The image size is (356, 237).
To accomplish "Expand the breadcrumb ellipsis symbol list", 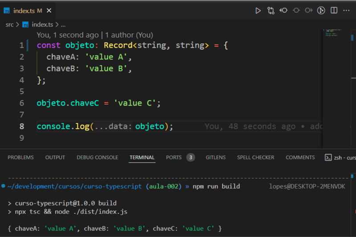I will click(x=63, y=25).
